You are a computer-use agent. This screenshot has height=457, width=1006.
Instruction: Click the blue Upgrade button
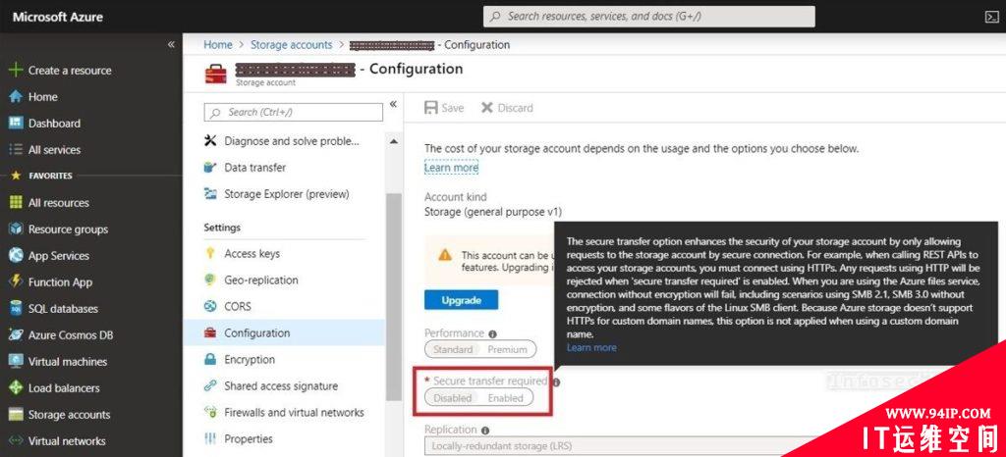462,299
